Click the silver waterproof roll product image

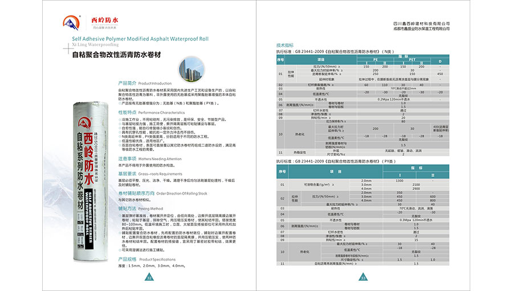point(91,181)
